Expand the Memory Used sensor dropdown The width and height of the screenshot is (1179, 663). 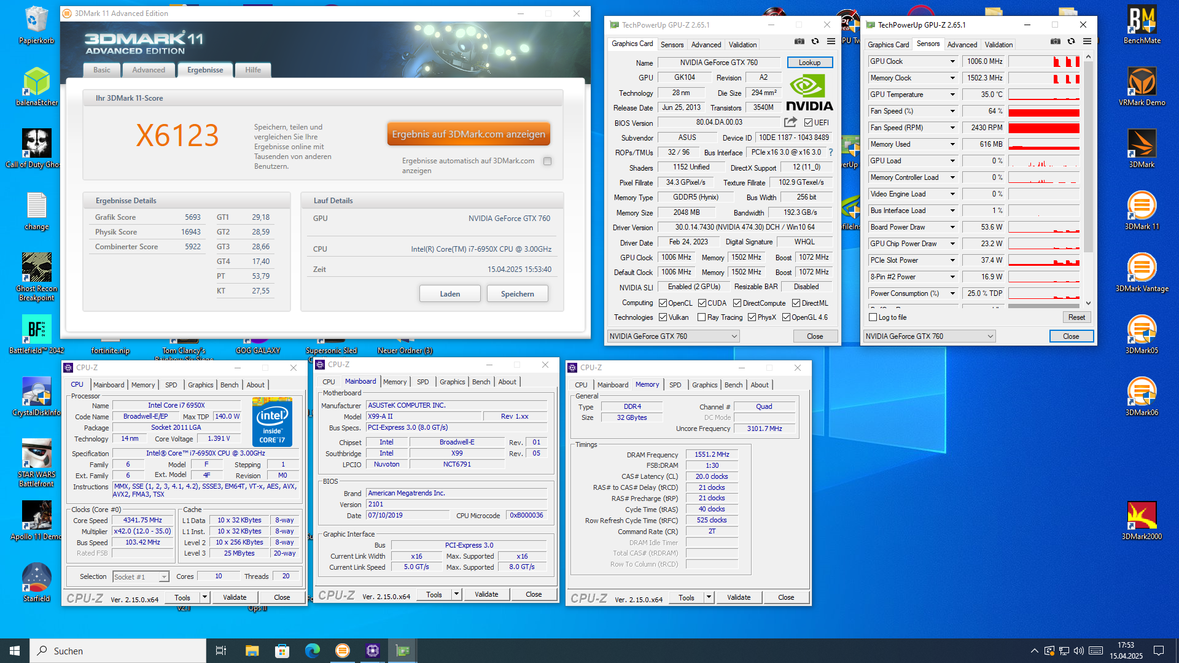(x=952, y=144)
